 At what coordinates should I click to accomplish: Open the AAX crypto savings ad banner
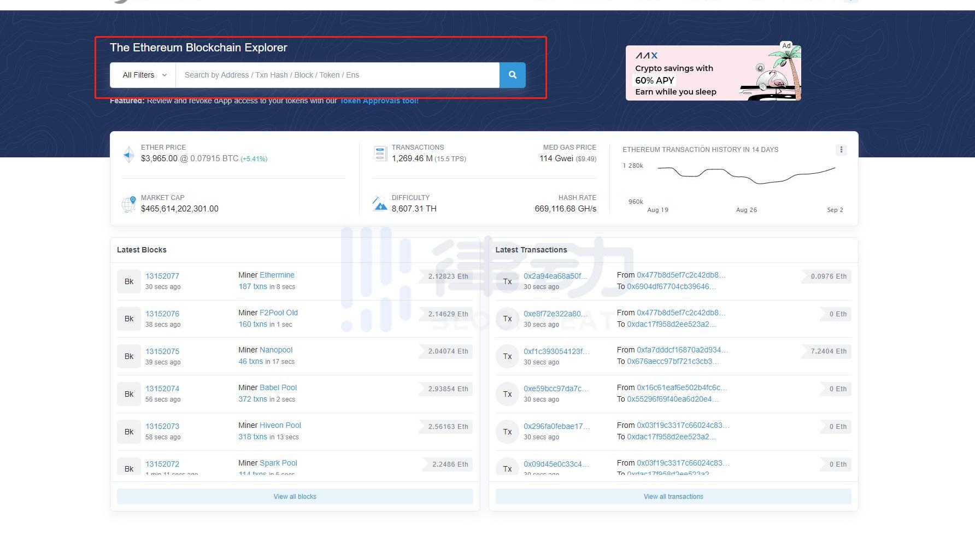pos(713,73)
